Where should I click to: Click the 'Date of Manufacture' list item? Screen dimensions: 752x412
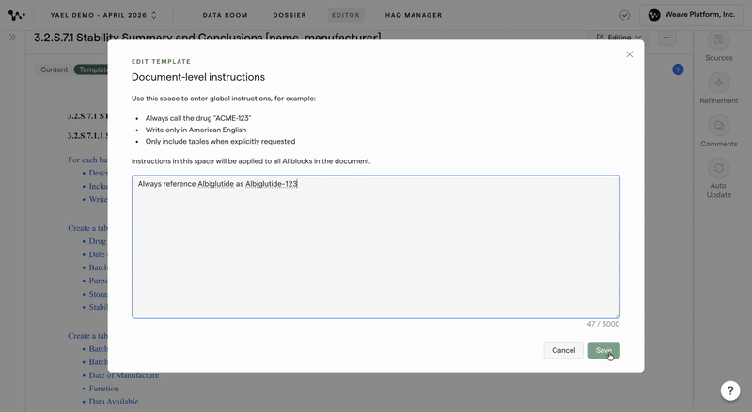tap(124, 375)
